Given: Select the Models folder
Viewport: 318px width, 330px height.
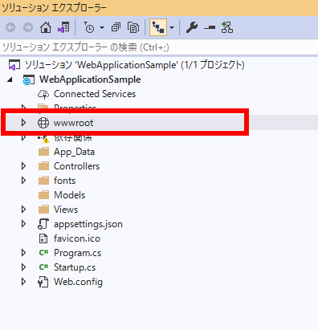Looking at the screenshot, I should (x=70, y=195).
